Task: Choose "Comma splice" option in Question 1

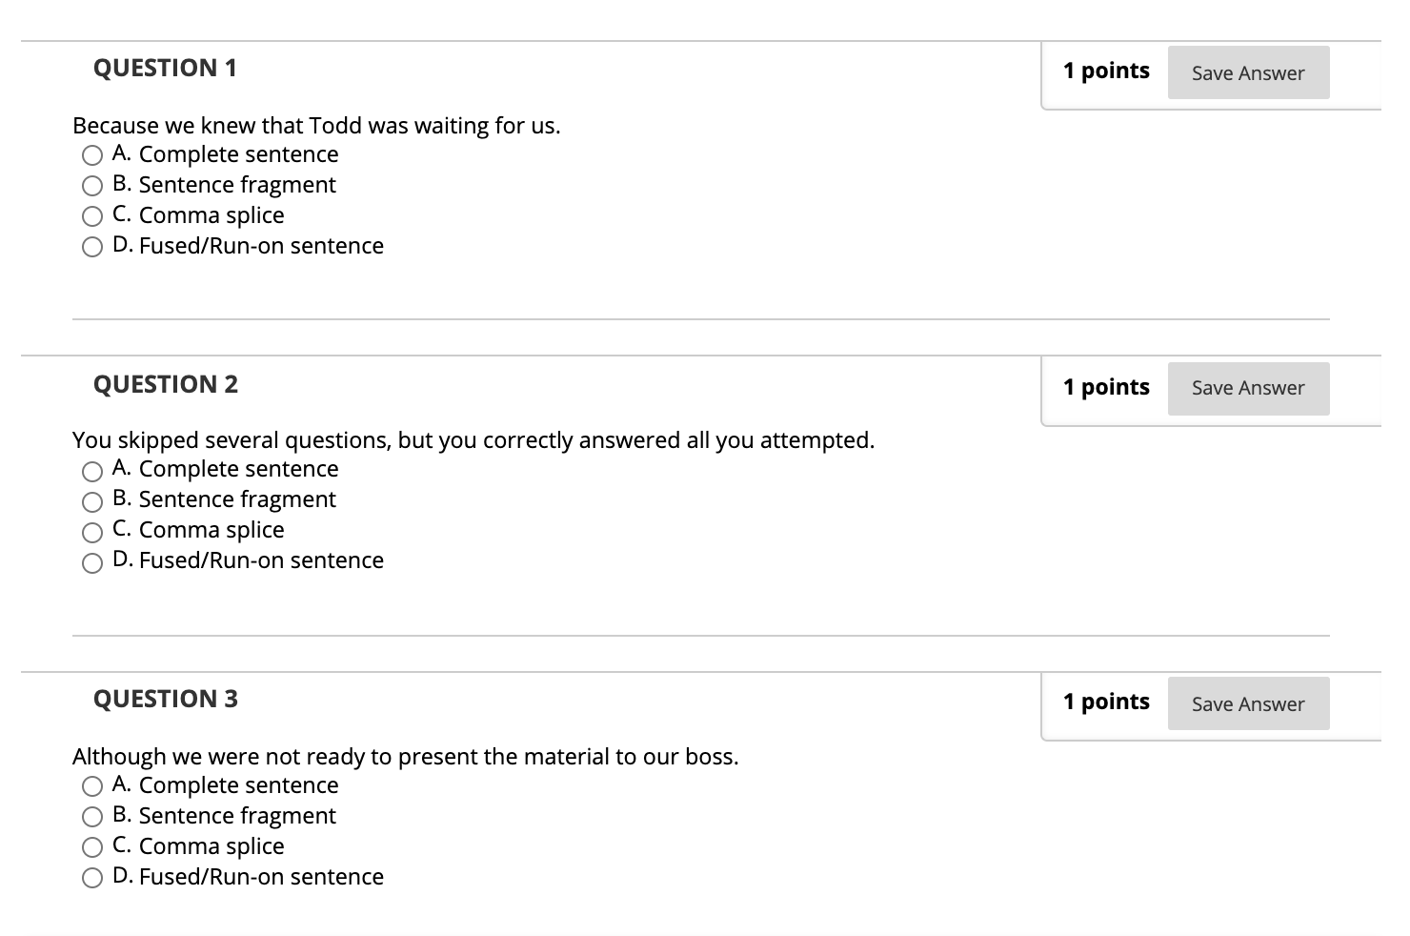Action: (x=92, y=216)
